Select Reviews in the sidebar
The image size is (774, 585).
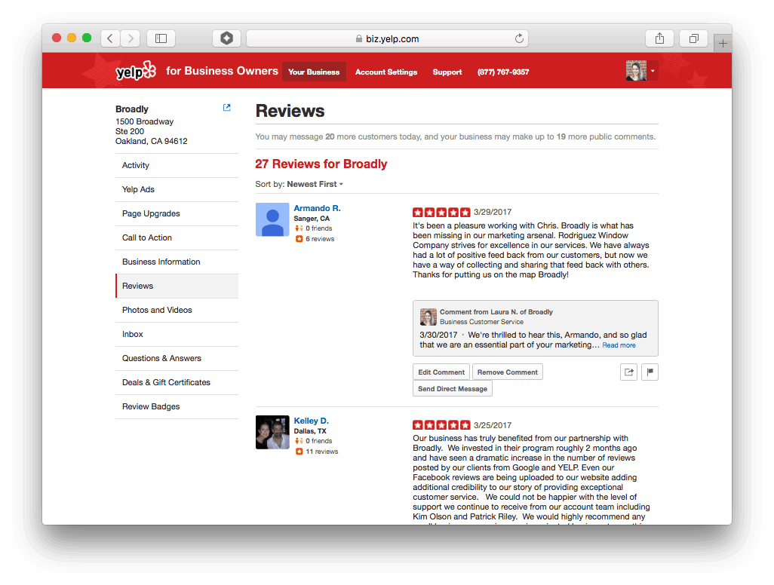pos(177,286)
